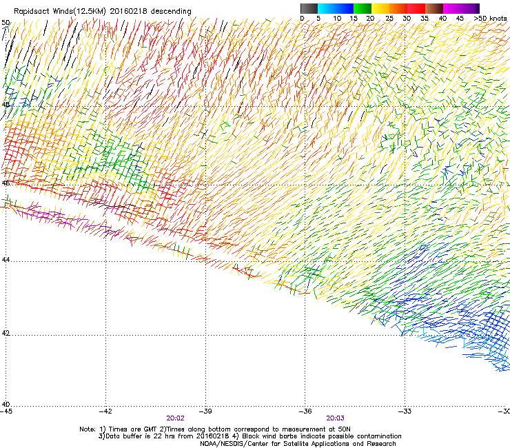Click the purple timestamp 20:02

(175, 418)
